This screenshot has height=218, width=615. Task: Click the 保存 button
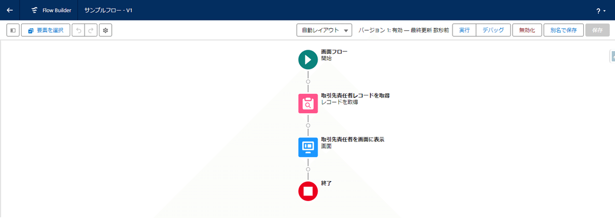pos(598,30)
